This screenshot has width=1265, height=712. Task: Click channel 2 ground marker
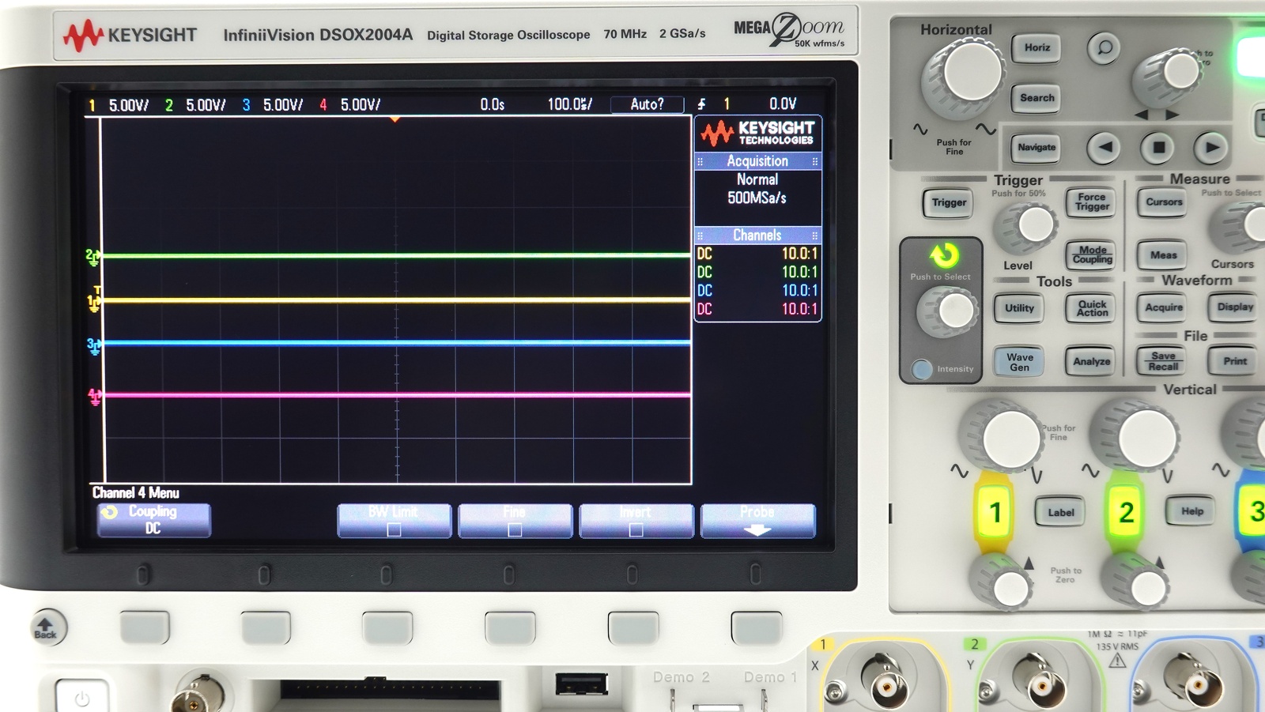[x=93, y=256]
